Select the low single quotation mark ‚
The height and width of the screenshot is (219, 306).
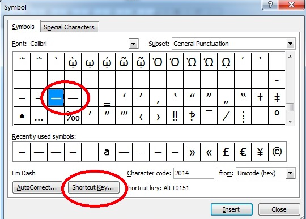pos(158,98)
